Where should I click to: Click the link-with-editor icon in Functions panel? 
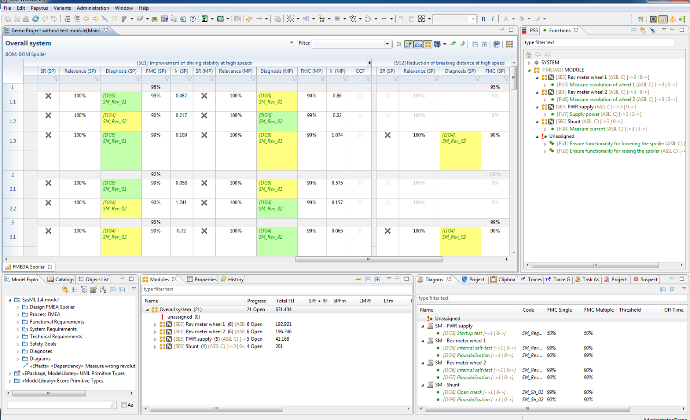point(642,30)
